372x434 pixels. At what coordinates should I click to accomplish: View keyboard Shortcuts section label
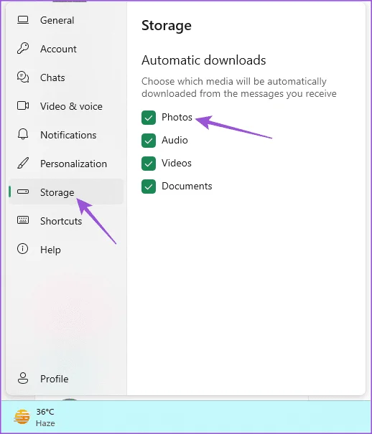click(61, 221)
